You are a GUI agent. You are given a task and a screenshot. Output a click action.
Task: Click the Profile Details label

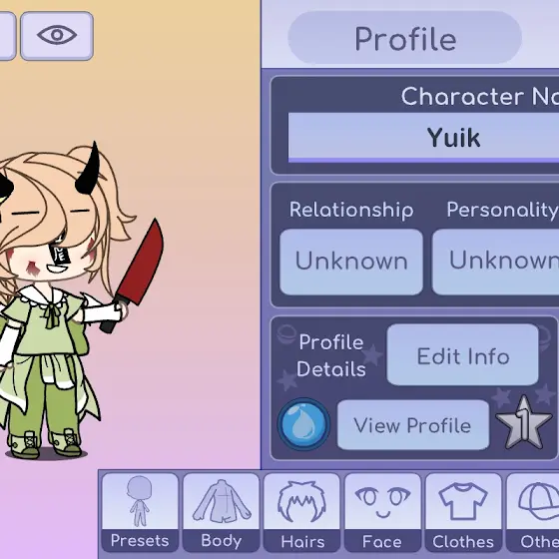point(331,355)
